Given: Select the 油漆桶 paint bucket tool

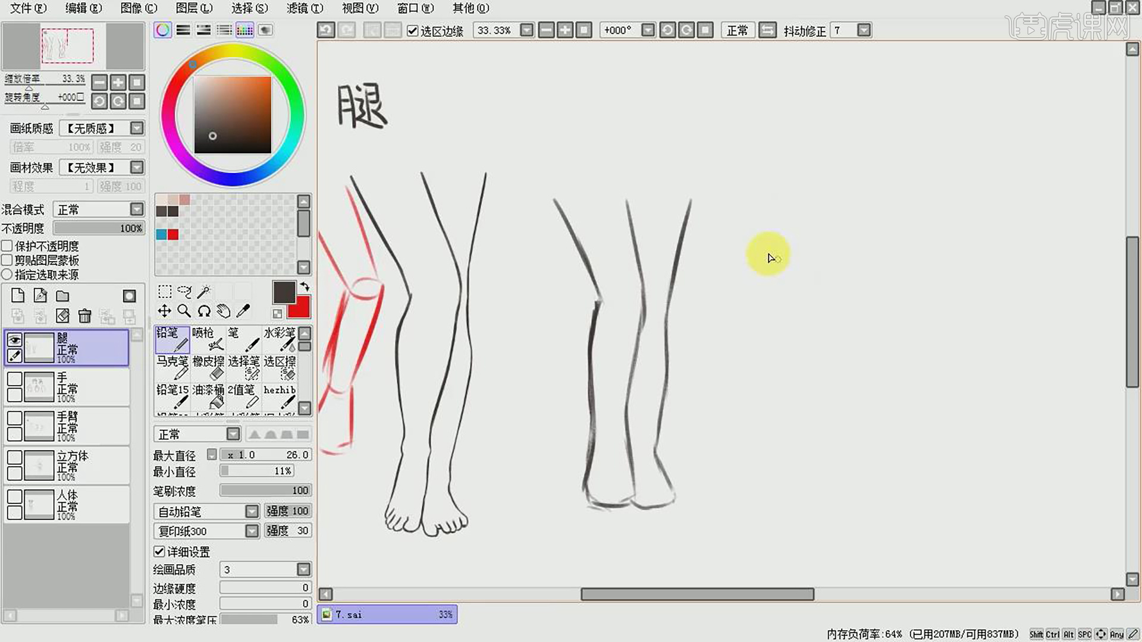Looking at the screenshot, I should 208,396.
